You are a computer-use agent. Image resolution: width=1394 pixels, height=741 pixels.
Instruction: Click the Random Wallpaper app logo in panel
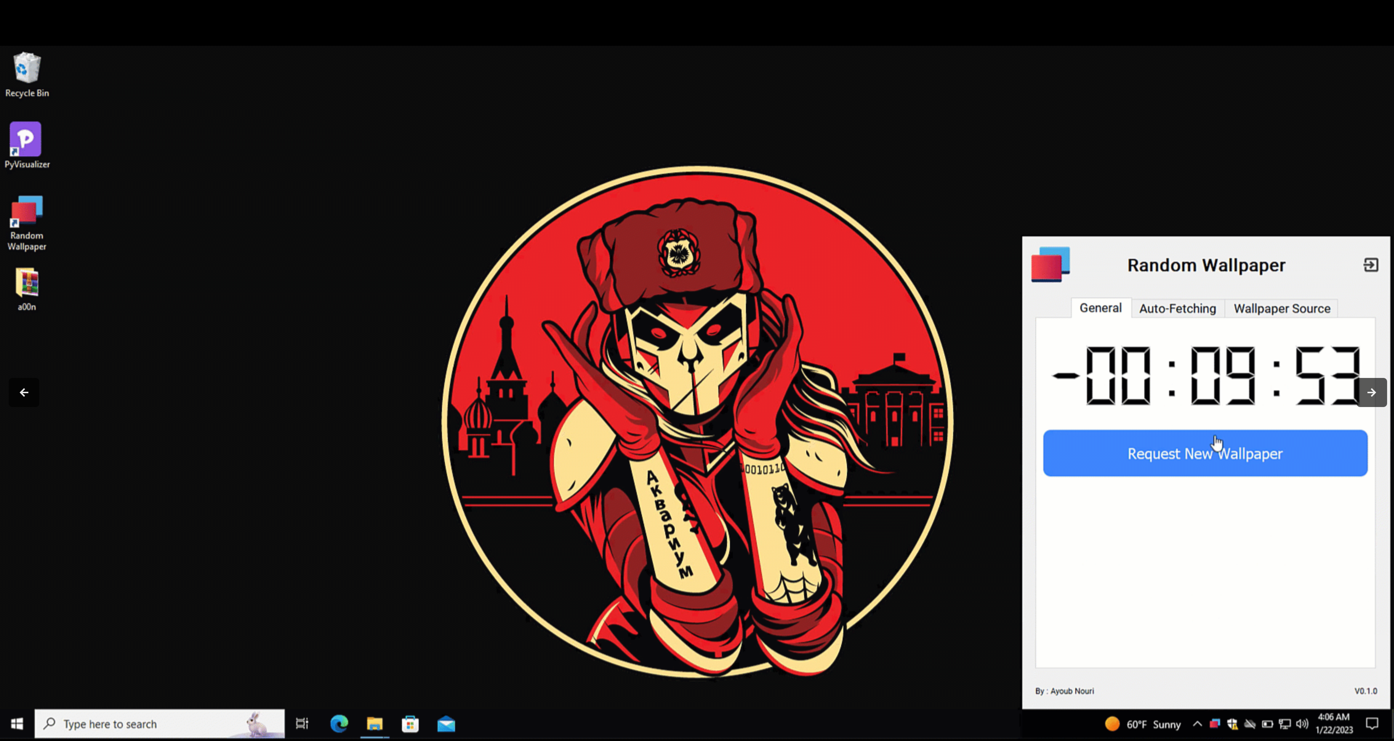coord(1050,265)
